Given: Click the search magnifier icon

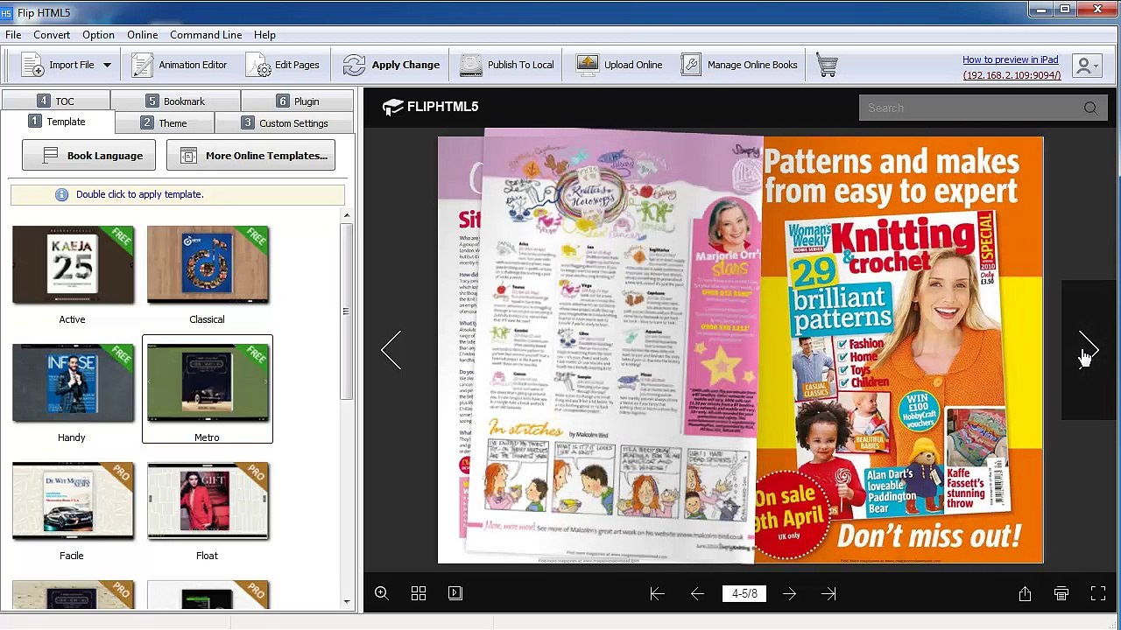Looking at the screenshot, I should tap(1091, 108).
